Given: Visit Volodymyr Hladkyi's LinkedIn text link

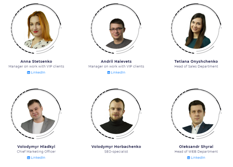Looking at the screenshot, I should click(x=38, y=158).
